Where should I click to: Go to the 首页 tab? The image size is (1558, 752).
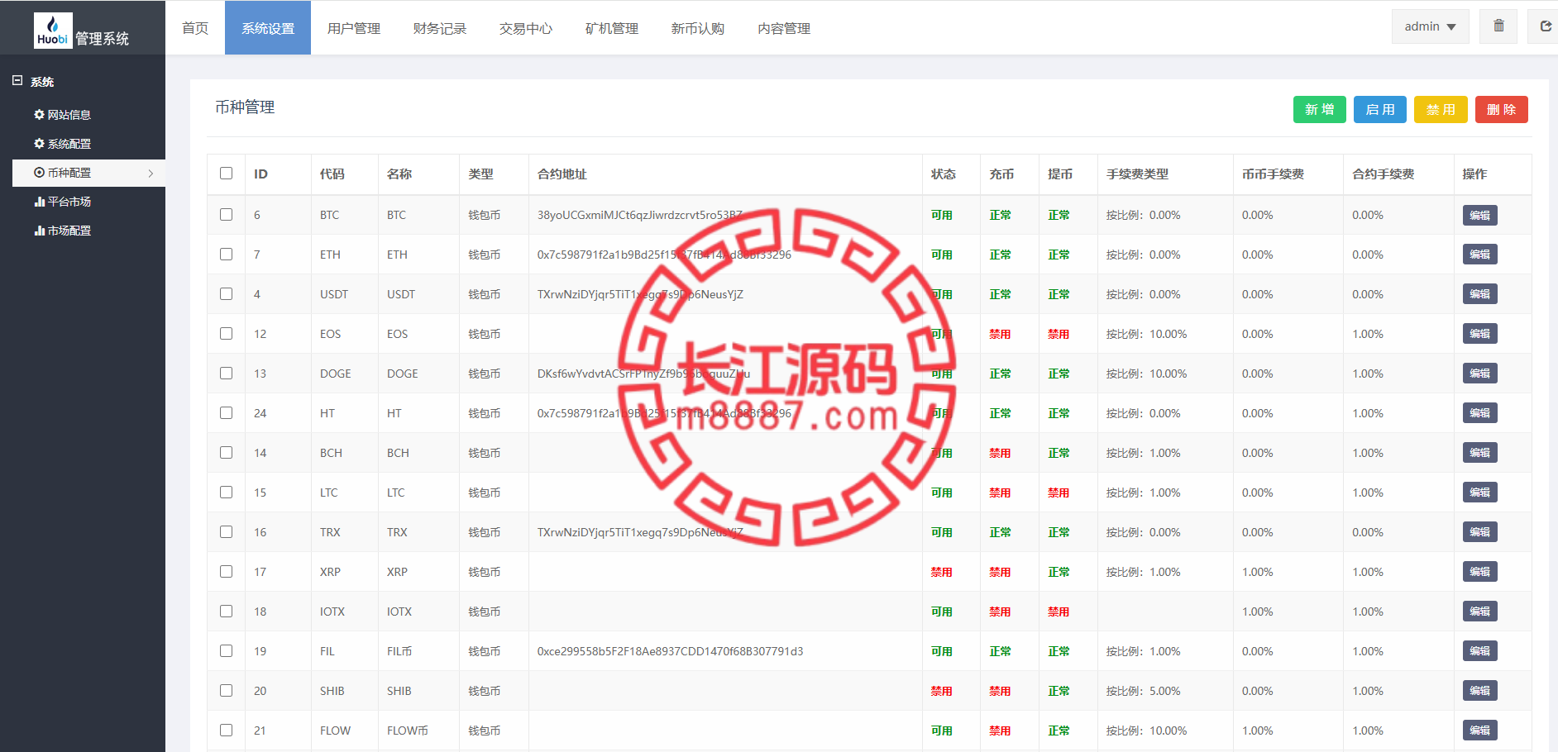point(195,28)
